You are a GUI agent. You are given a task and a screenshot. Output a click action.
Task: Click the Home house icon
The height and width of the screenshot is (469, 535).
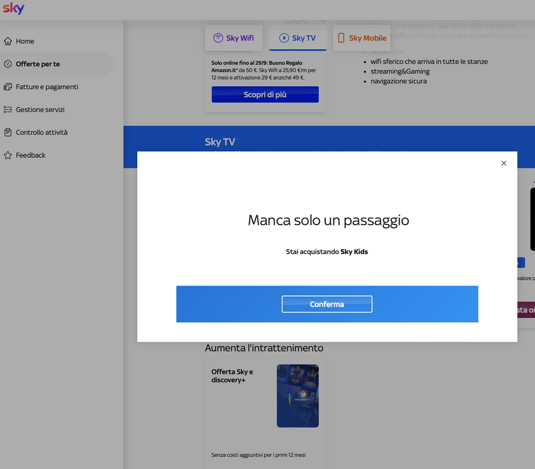8,41
